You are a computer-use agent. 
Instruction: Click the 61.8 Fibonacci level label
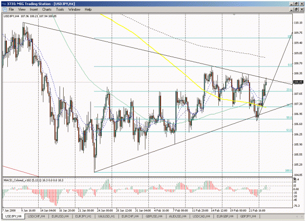coord(289,130)
